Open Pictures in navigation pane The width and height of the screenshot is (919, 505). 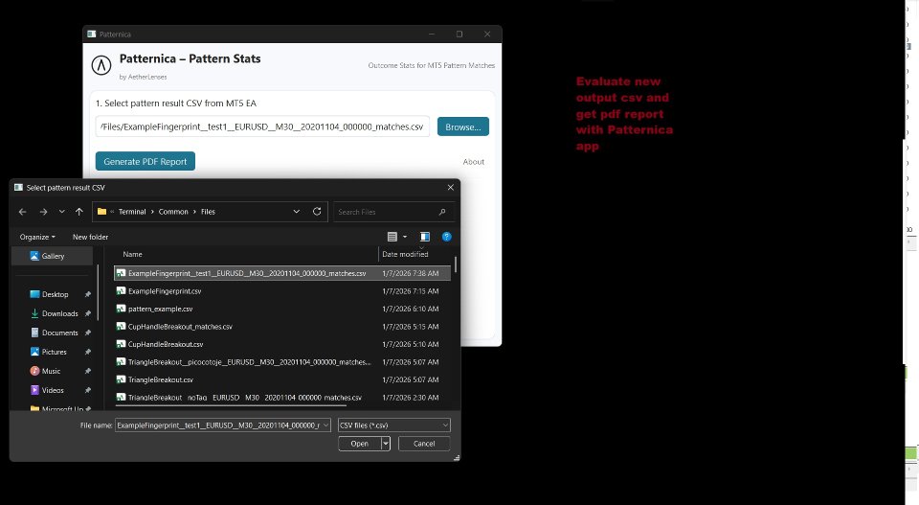[x=54, y=352]
